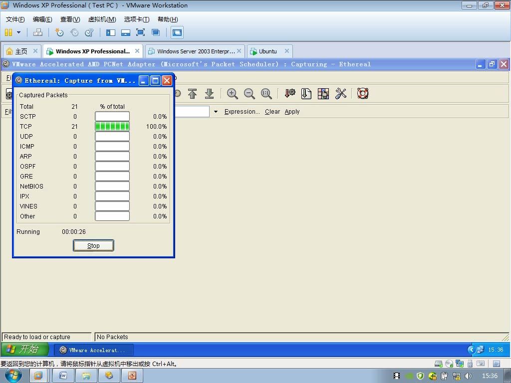Click the revert to snapshot icon
Screen dimensions: 511x383
click(x=74, y=32)
